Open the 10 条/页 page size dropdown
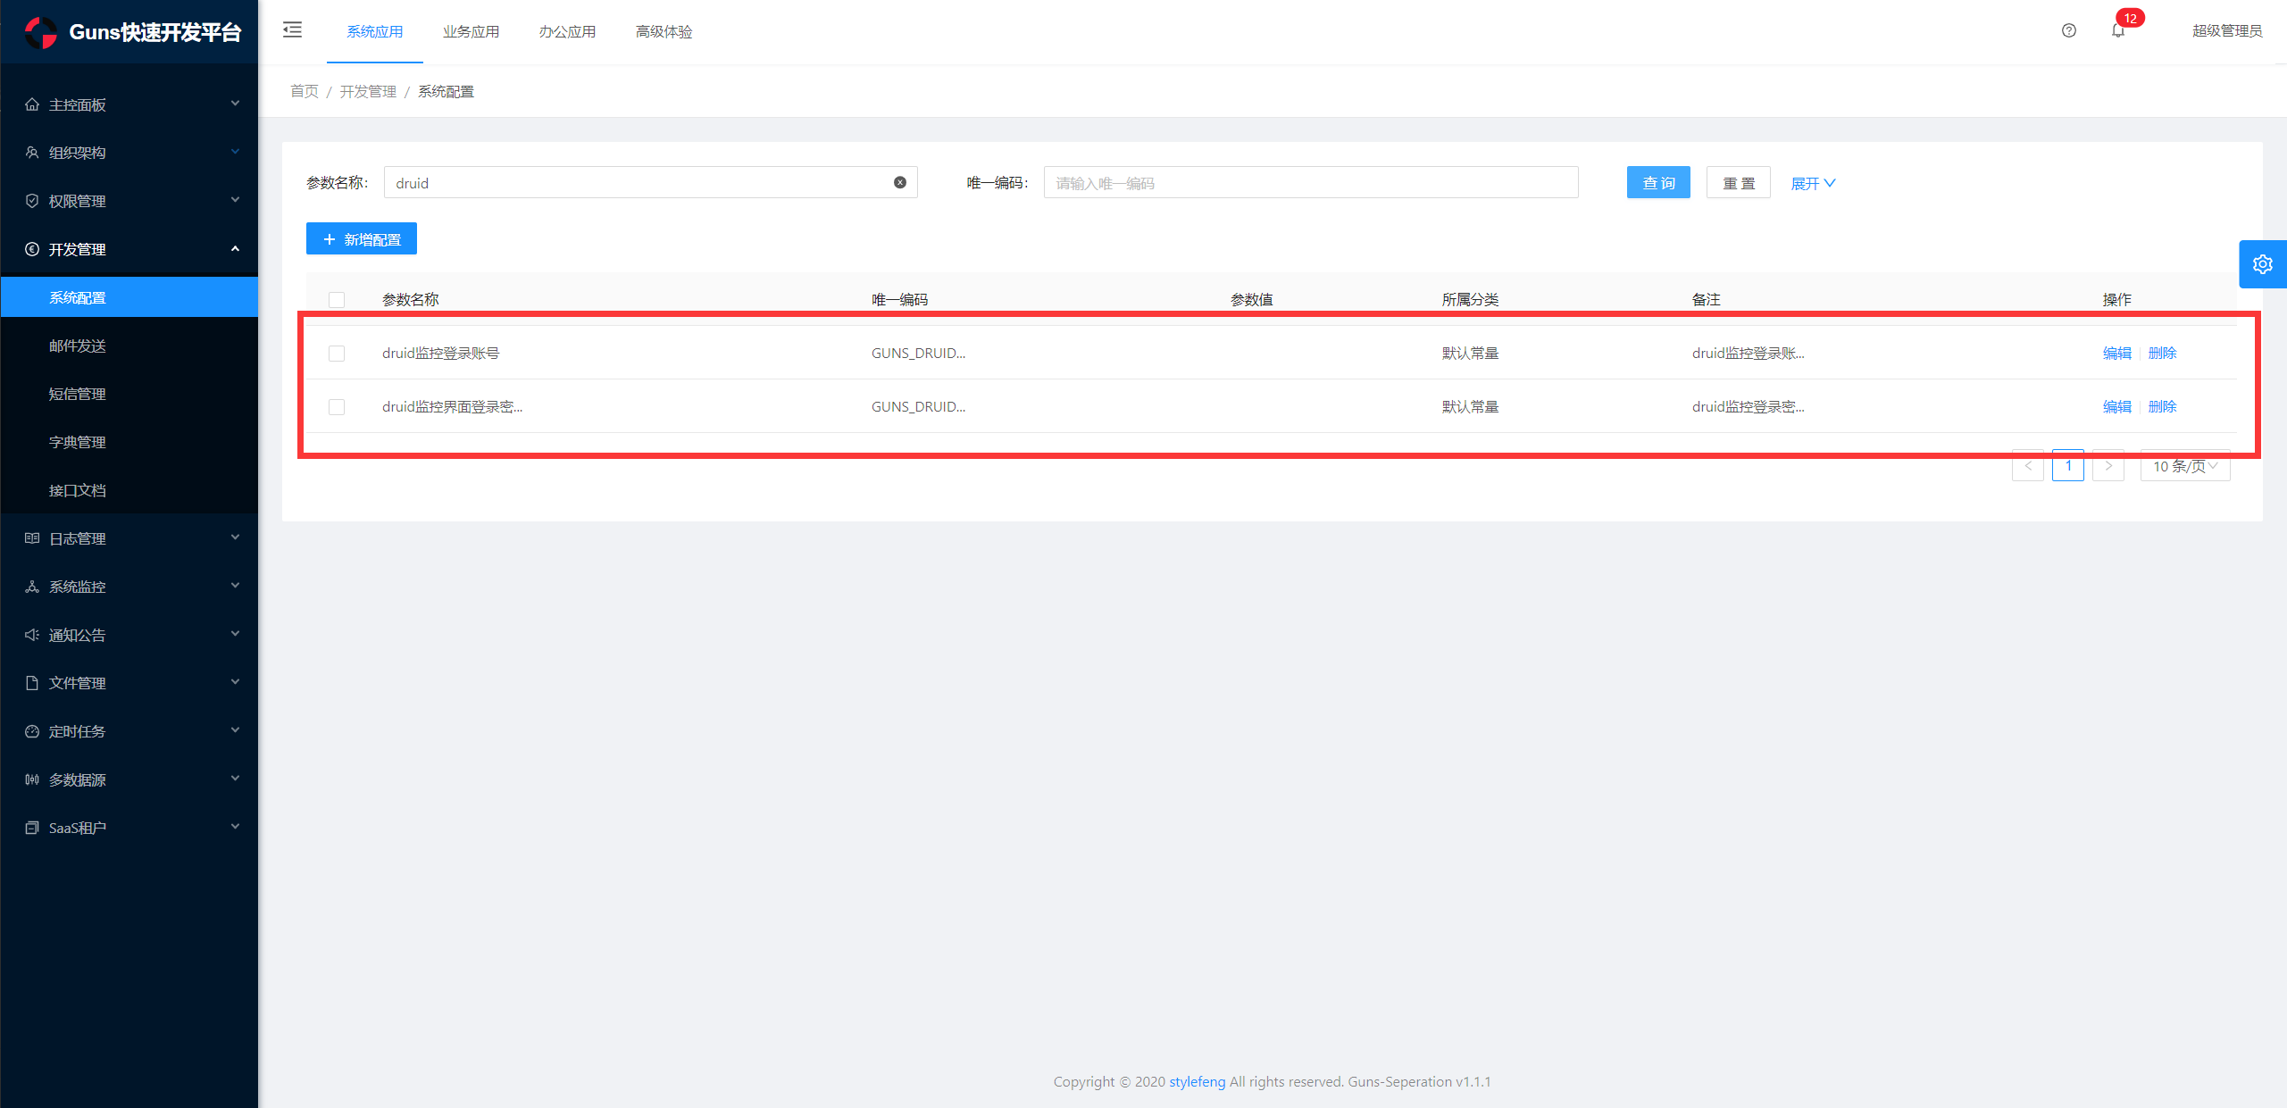The height and width of the screenshot is (1108, 2287). coord(2184,466)
